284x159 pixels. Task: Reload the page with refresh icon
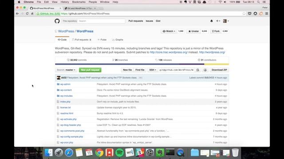click(x=27, y=14)
